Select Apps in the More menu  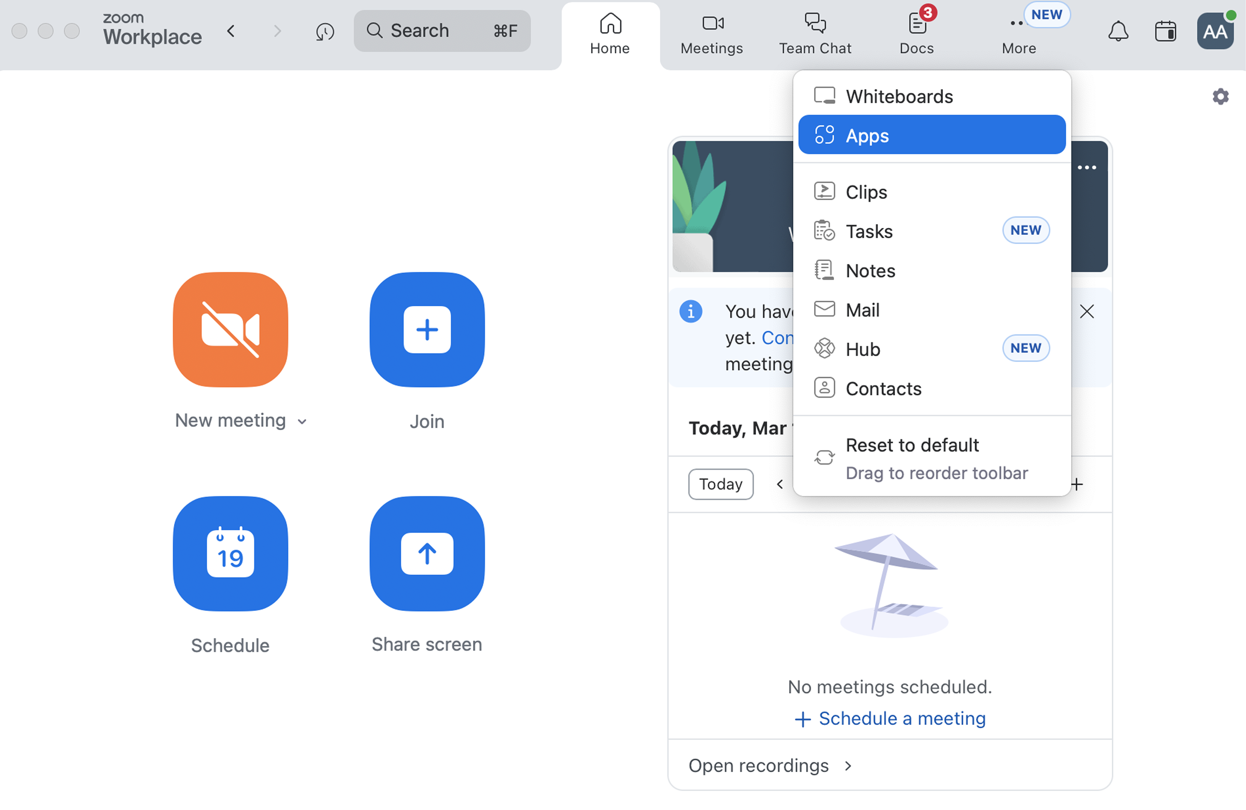932,135
